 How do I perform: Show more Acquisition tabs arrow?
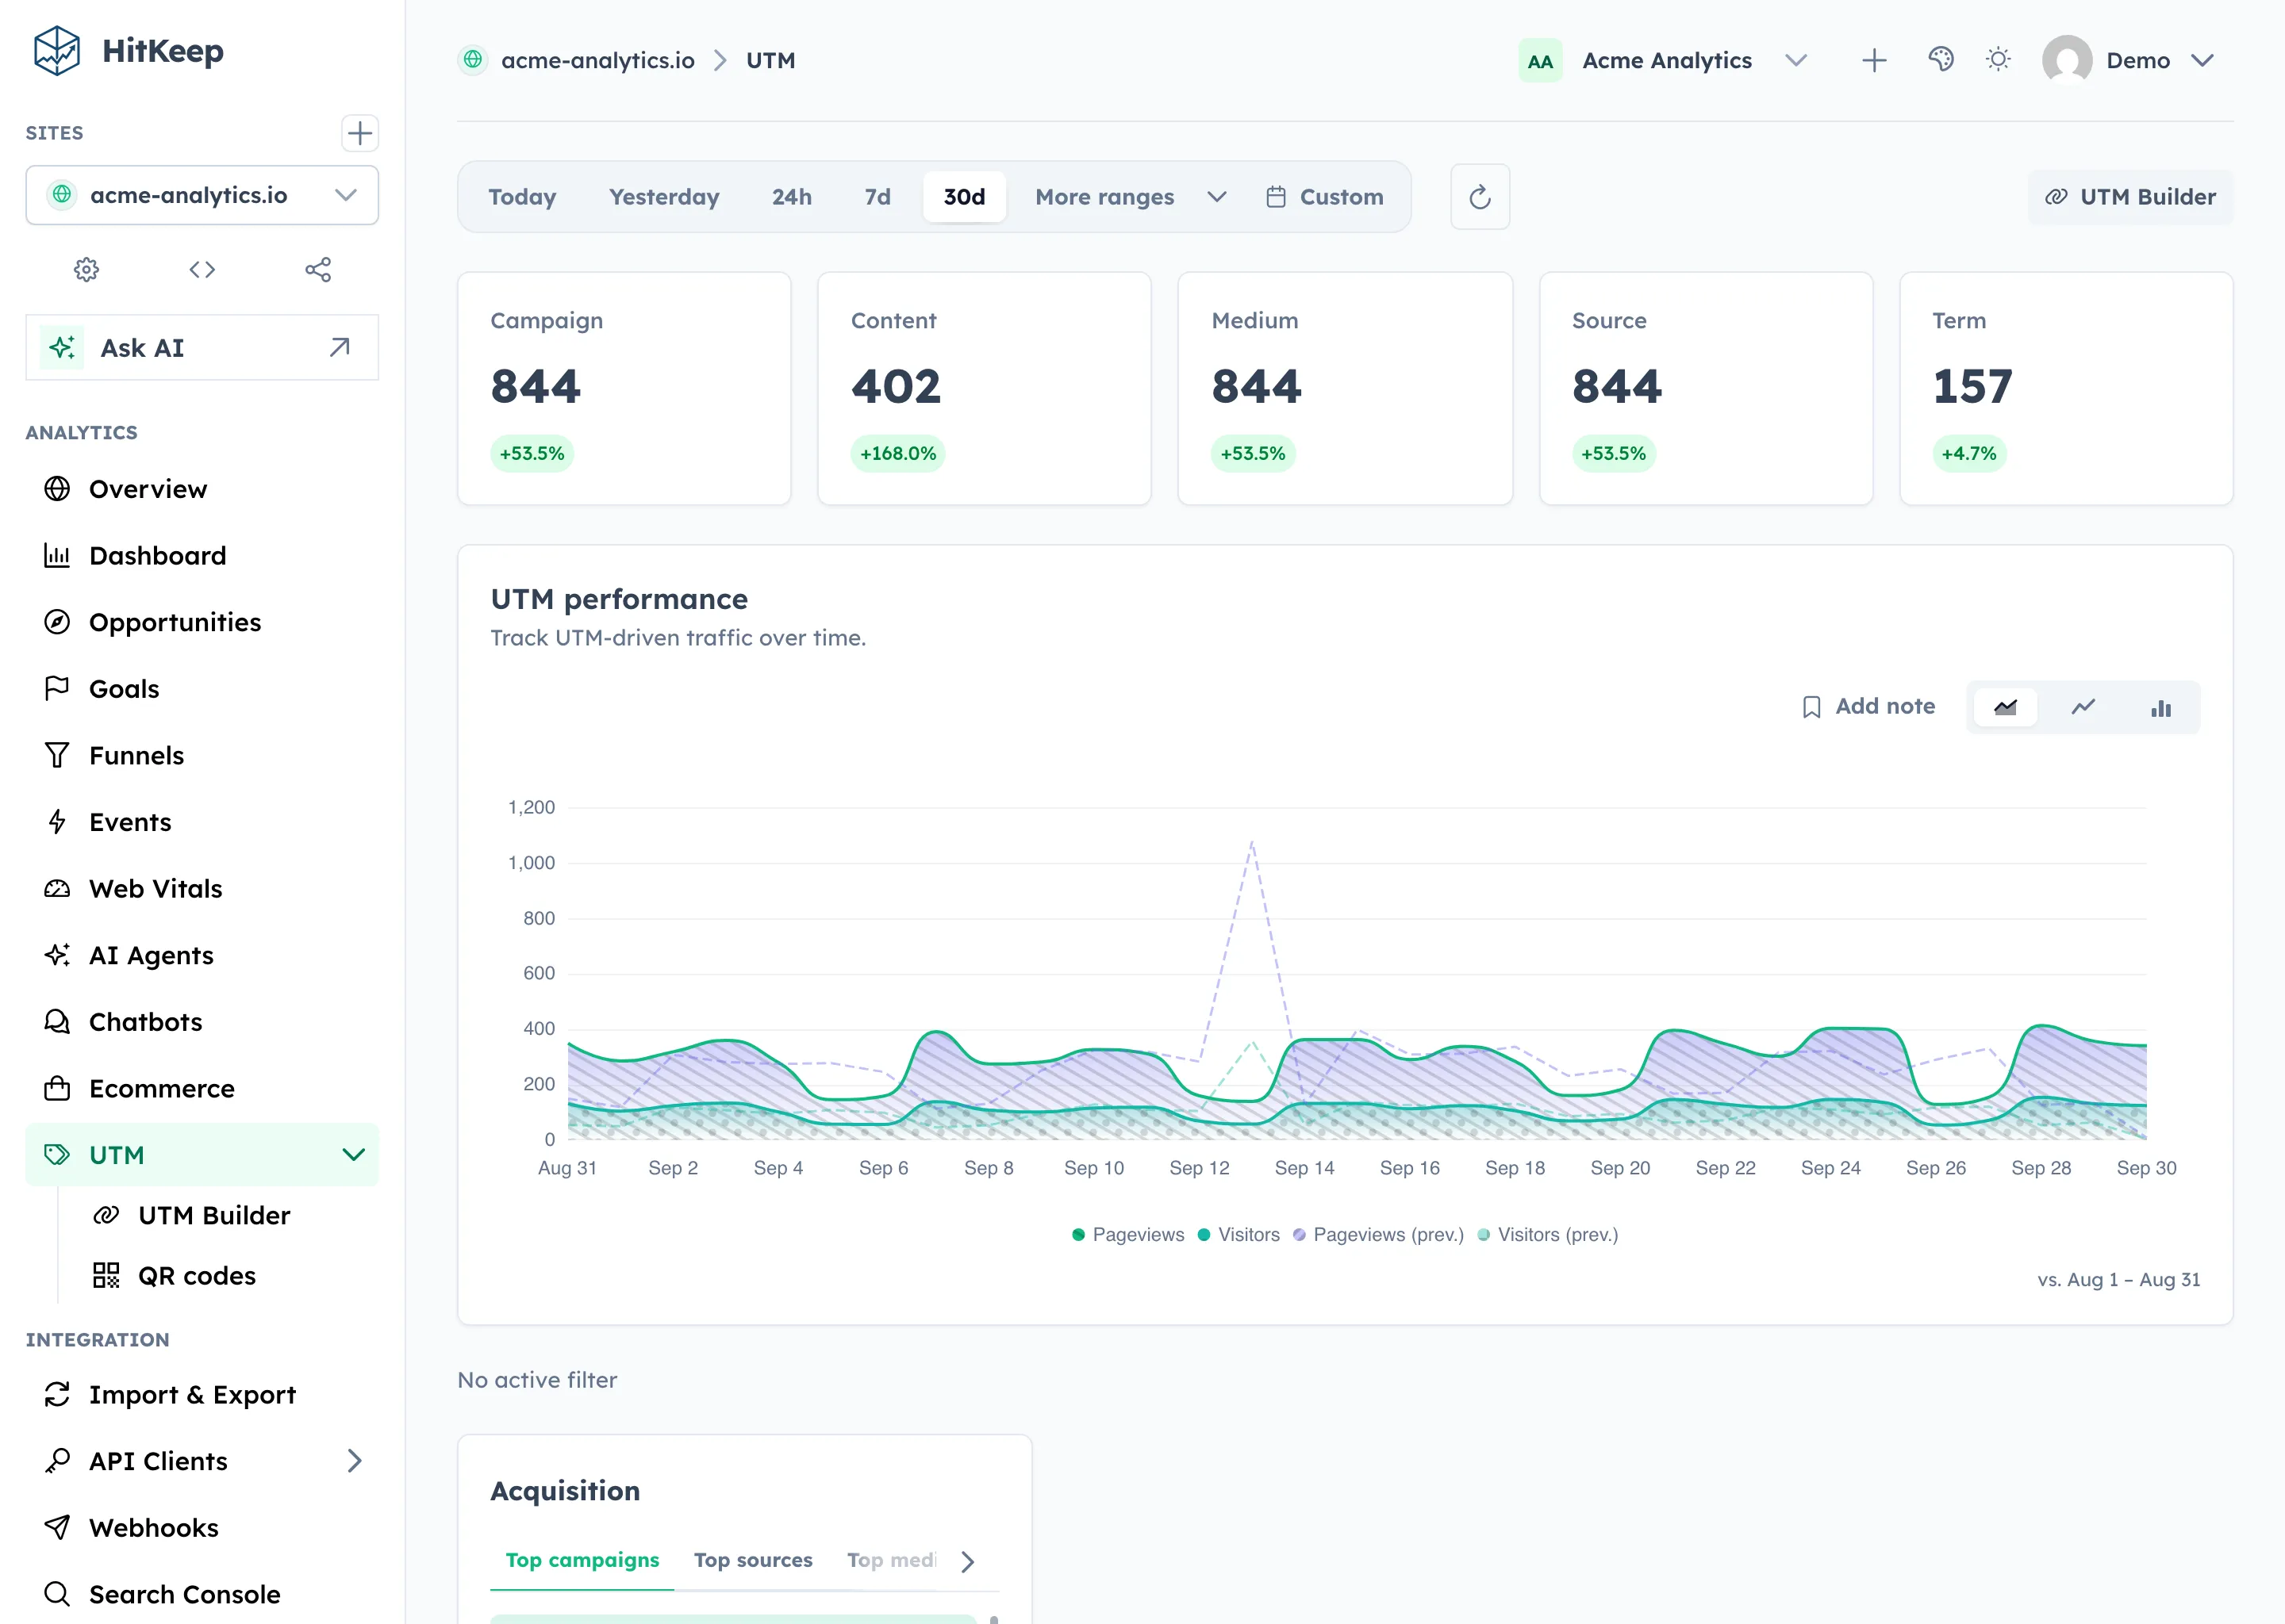[x=966, y=1561]
